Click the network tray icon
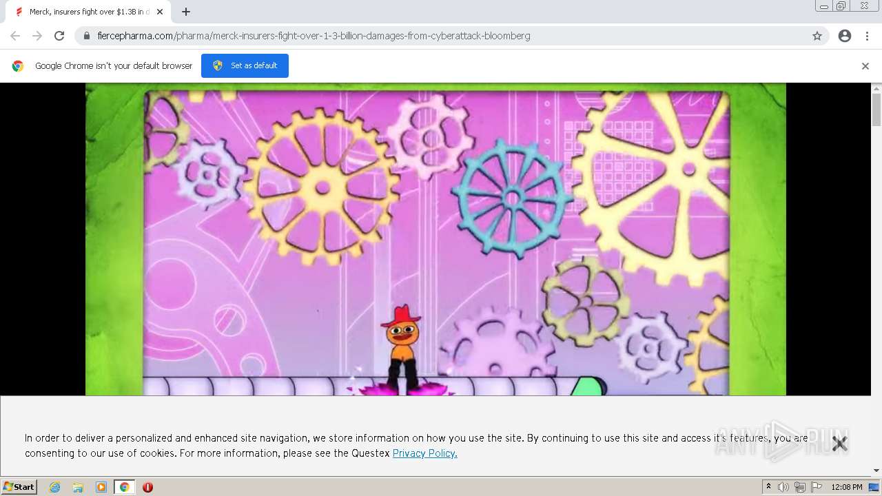 click(x=800, y=487)
